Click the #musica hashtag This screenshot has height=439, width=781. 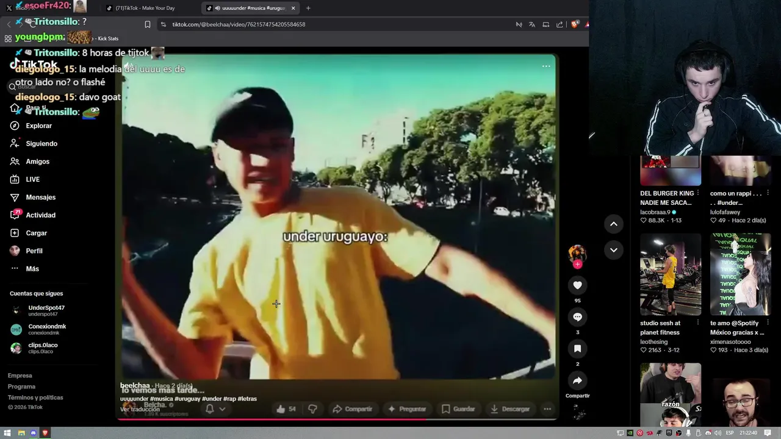pos(161,399)
